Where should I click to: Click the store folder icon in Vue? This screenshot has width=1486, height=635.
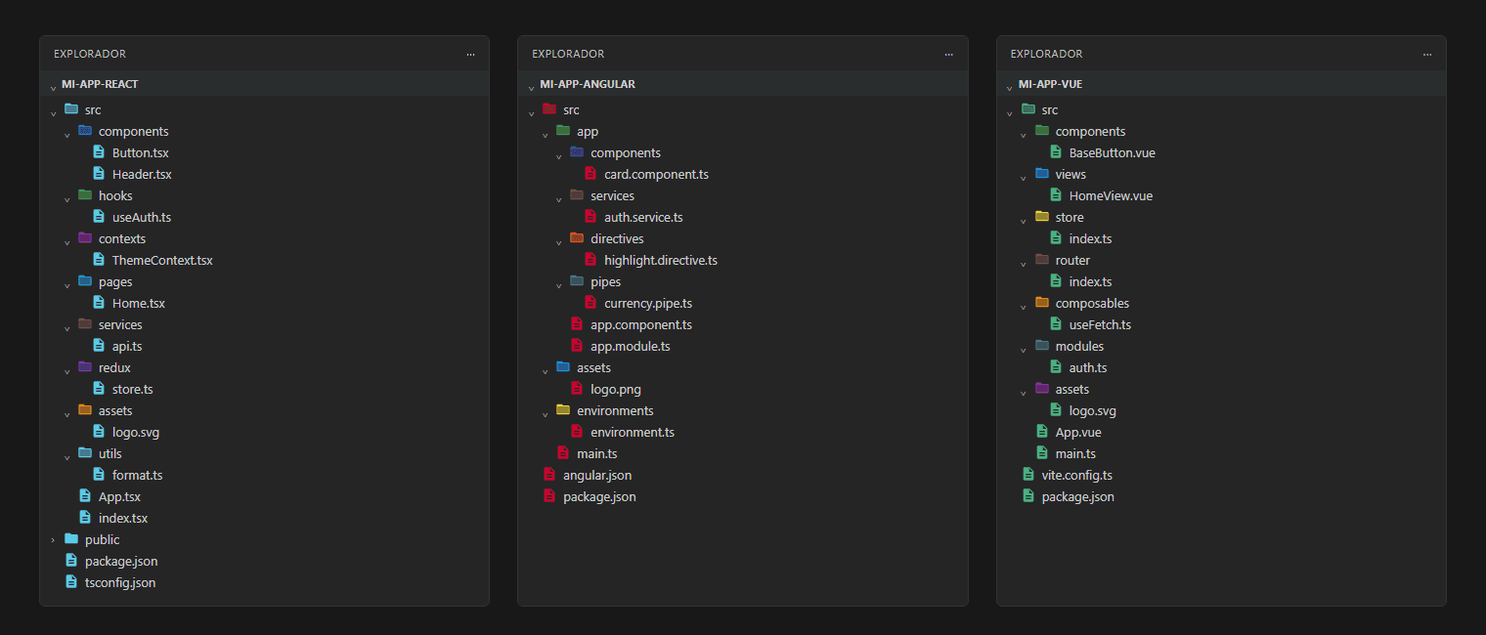(1042, 217)
